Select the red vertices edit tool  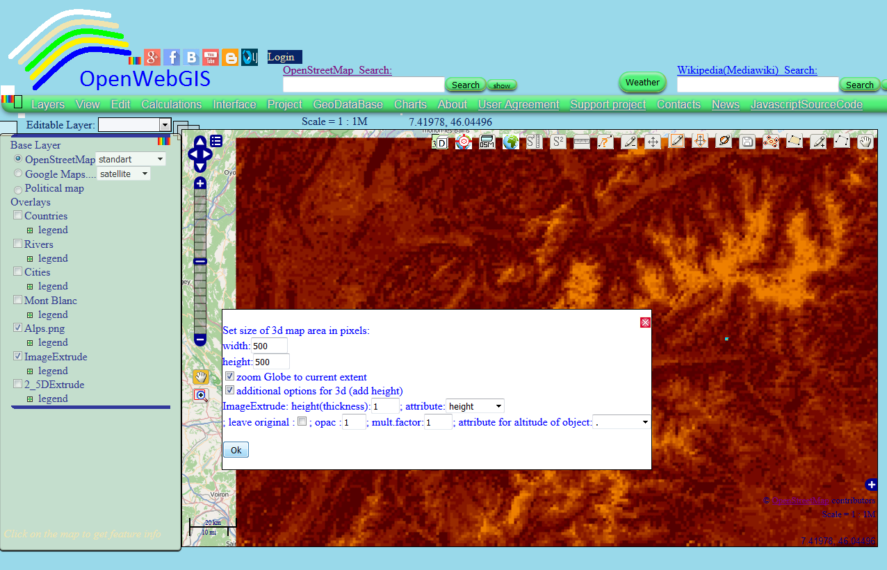pos(771,142)
